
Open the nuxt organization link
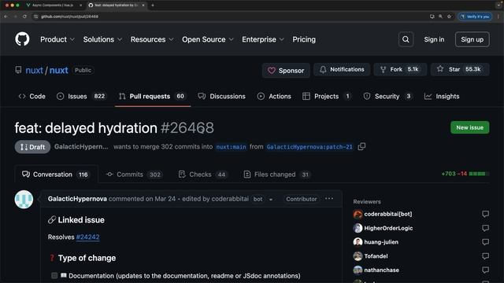34,70
